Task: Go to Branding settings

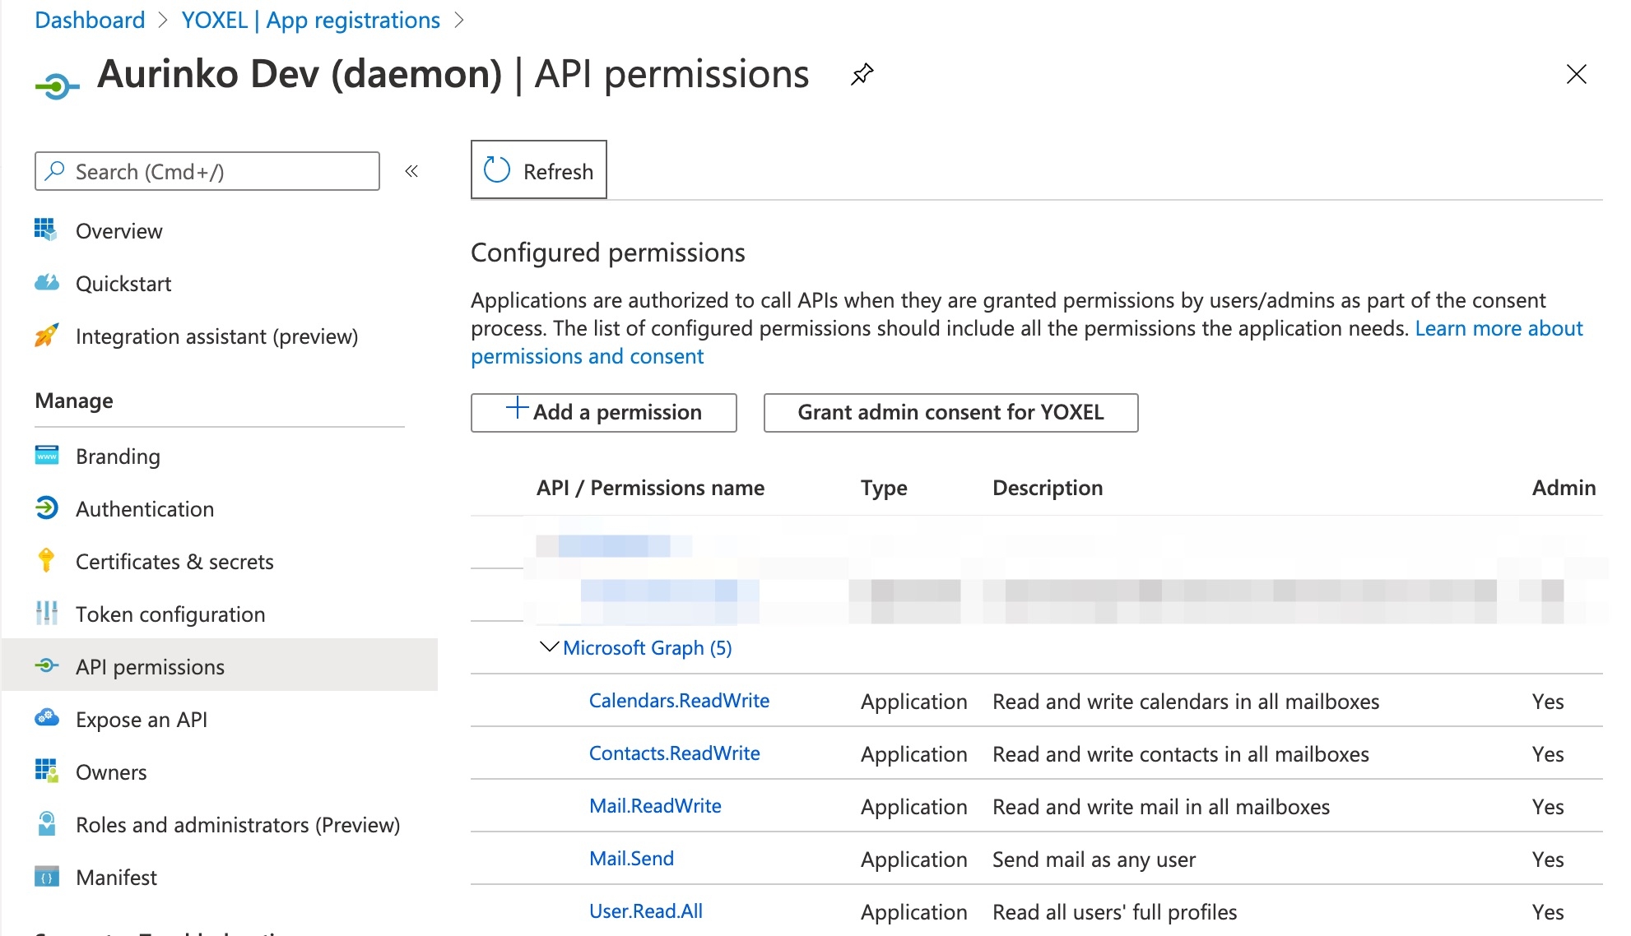Action: click(x=118, y=456)
